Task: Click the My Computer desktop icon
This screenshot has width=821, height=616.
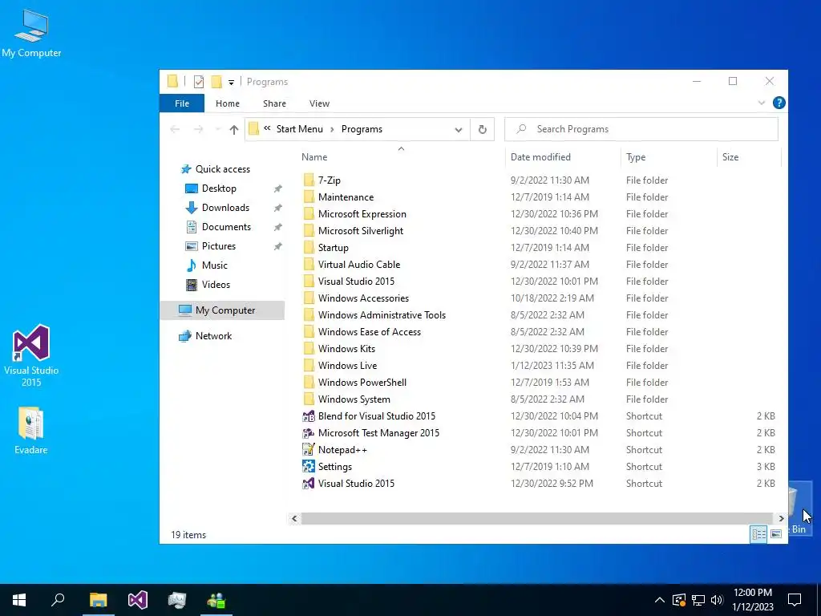Action: pyautogui.click(x=31, y=34)
